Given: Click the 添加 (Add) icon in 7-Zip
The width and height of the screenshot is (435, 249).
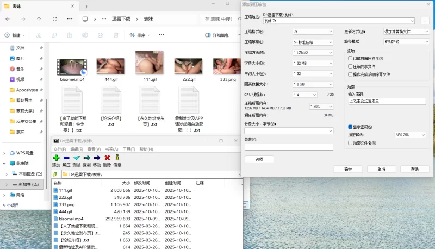Looking at the screenshot, I should tap(56, 158).
